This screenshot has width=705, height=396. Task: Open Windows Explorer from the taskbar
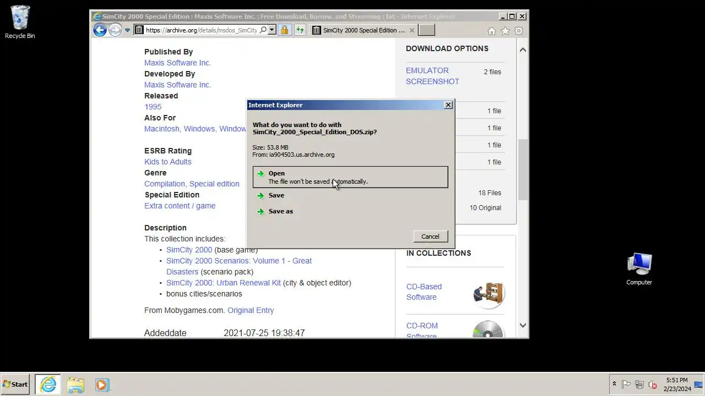pos(75,384)
